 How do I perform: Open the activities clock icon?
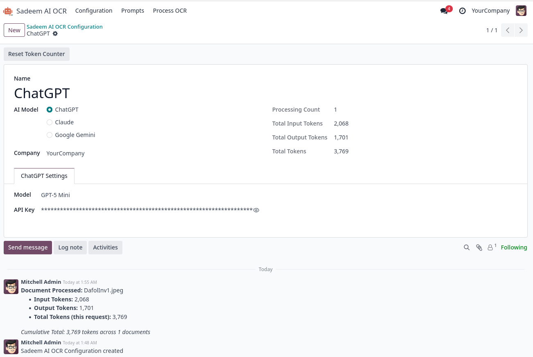463,11
